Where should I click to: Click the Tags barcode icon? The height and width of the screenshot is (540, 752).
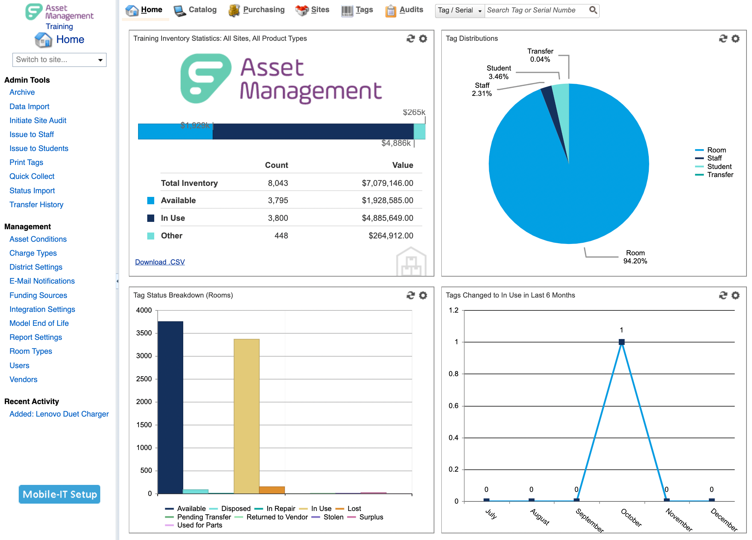pyautogui.click(x=347, y=11)
